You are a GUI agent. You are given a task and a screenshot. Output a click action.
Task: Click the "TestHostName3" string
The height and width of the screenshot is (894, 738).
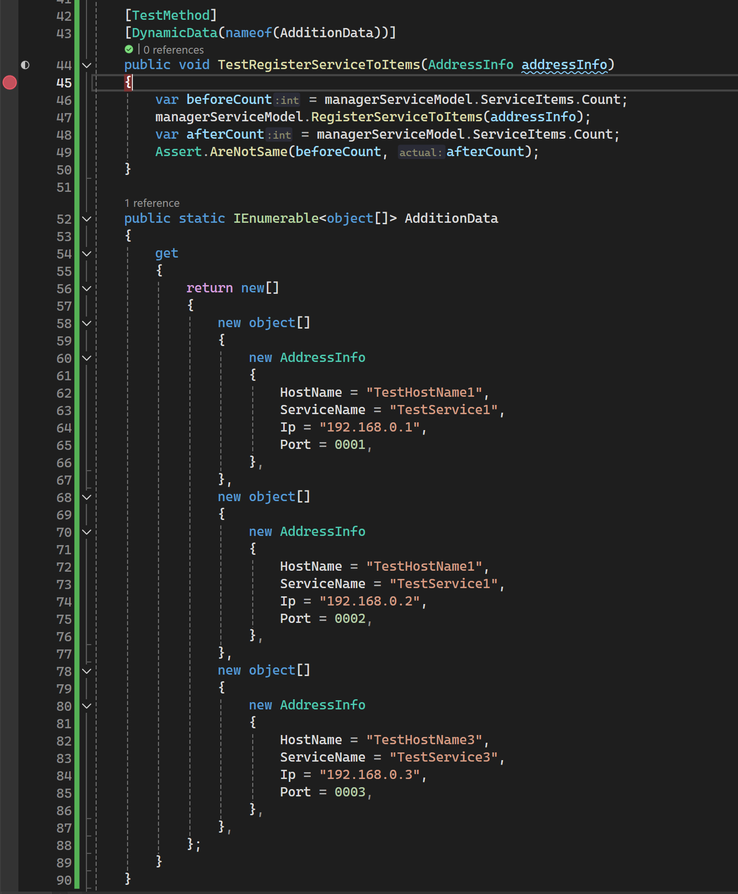[424, 740]
